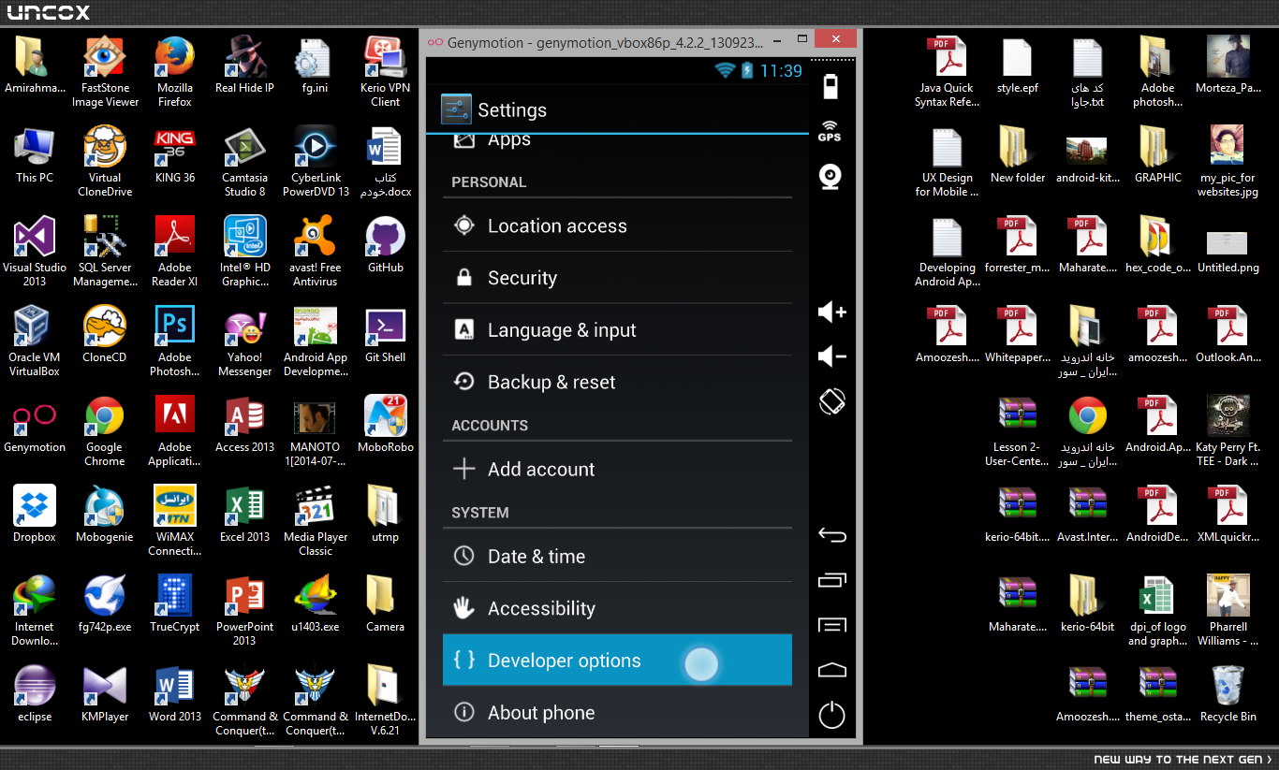Select the Mozilla Firefox desktop shortcut
The height and width of the screenshot is (770, 1279).
coord(175,72)
